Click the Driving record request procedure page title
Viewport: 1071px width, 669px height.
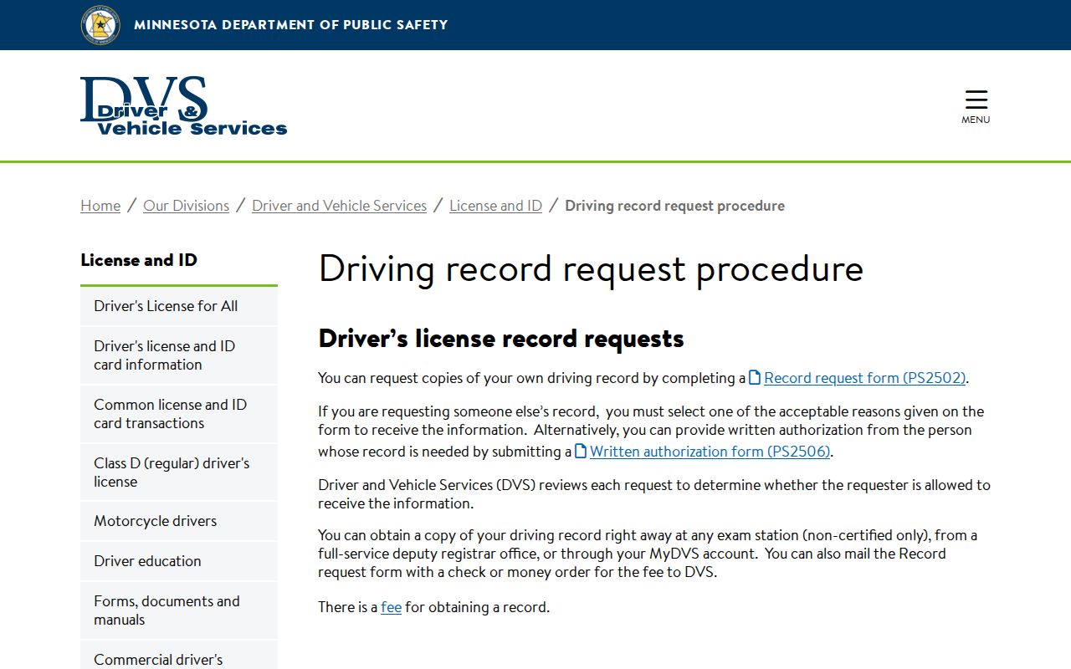click(x=591, y=269)
